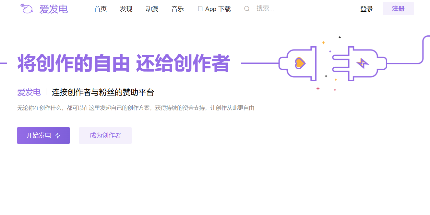Viewport: 430px width, 215px height.
Task: Click the headline 将创作的自由 还给创作者
Action: (x=124, y=63)
